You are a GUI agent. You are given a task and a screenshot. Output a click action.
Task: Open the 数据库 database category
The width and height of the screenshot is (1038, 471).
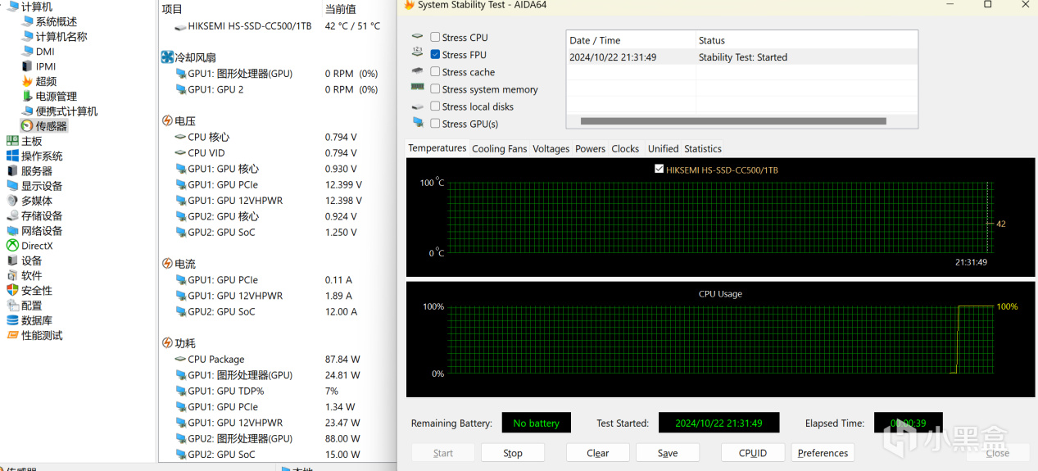pos(37,320)
